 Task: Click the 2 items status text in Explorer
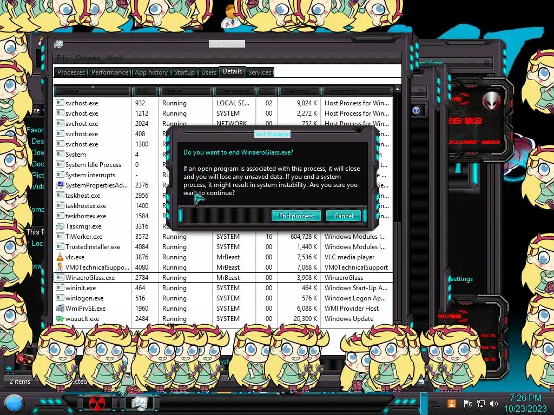tap(20, 381)
